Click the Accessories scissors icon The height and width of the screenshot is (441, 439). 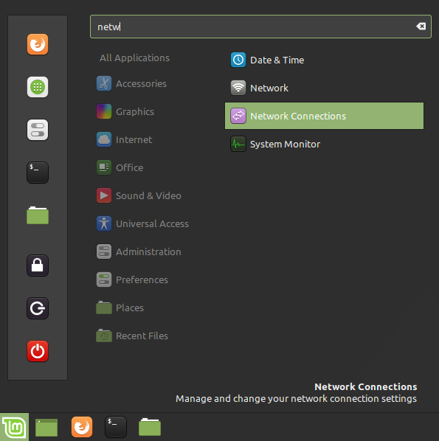tap(104, 83)
